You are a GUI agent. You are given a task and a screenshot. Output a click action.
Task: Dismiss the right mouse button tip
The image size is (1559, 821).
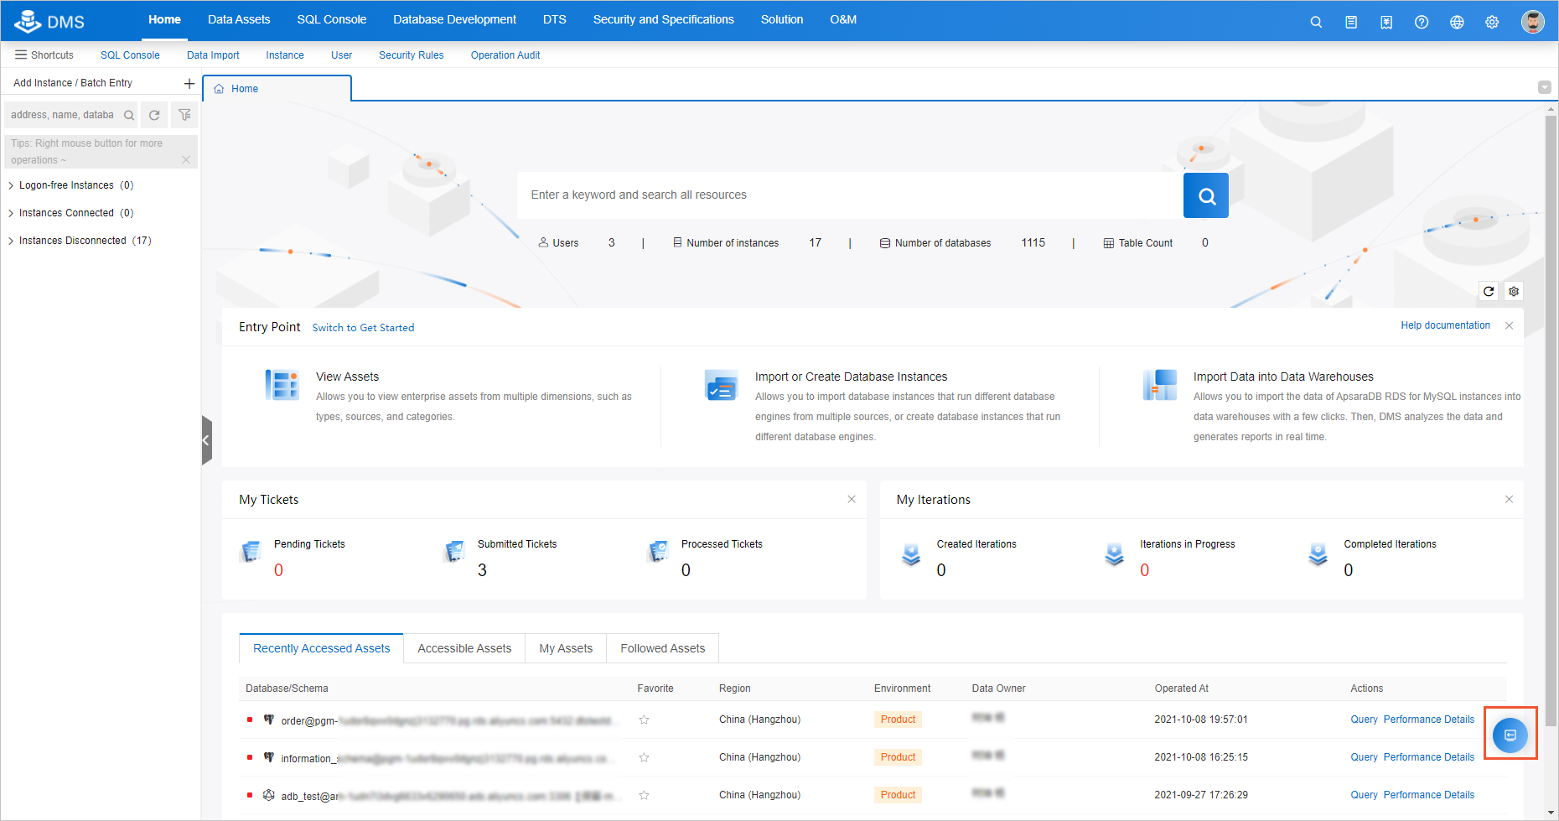coord(186,160)
